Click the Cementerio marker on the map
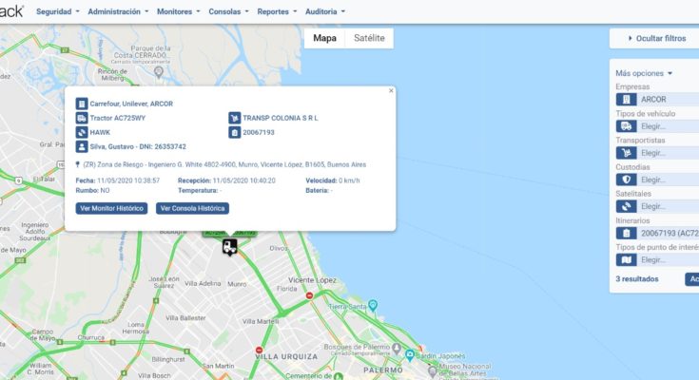Viewport: 699px width, 380px height. (339, 376)
